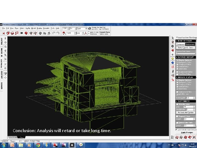Toggle Automatically Apply Changes checkbox
197x148 pixels.
click(176, 130)
